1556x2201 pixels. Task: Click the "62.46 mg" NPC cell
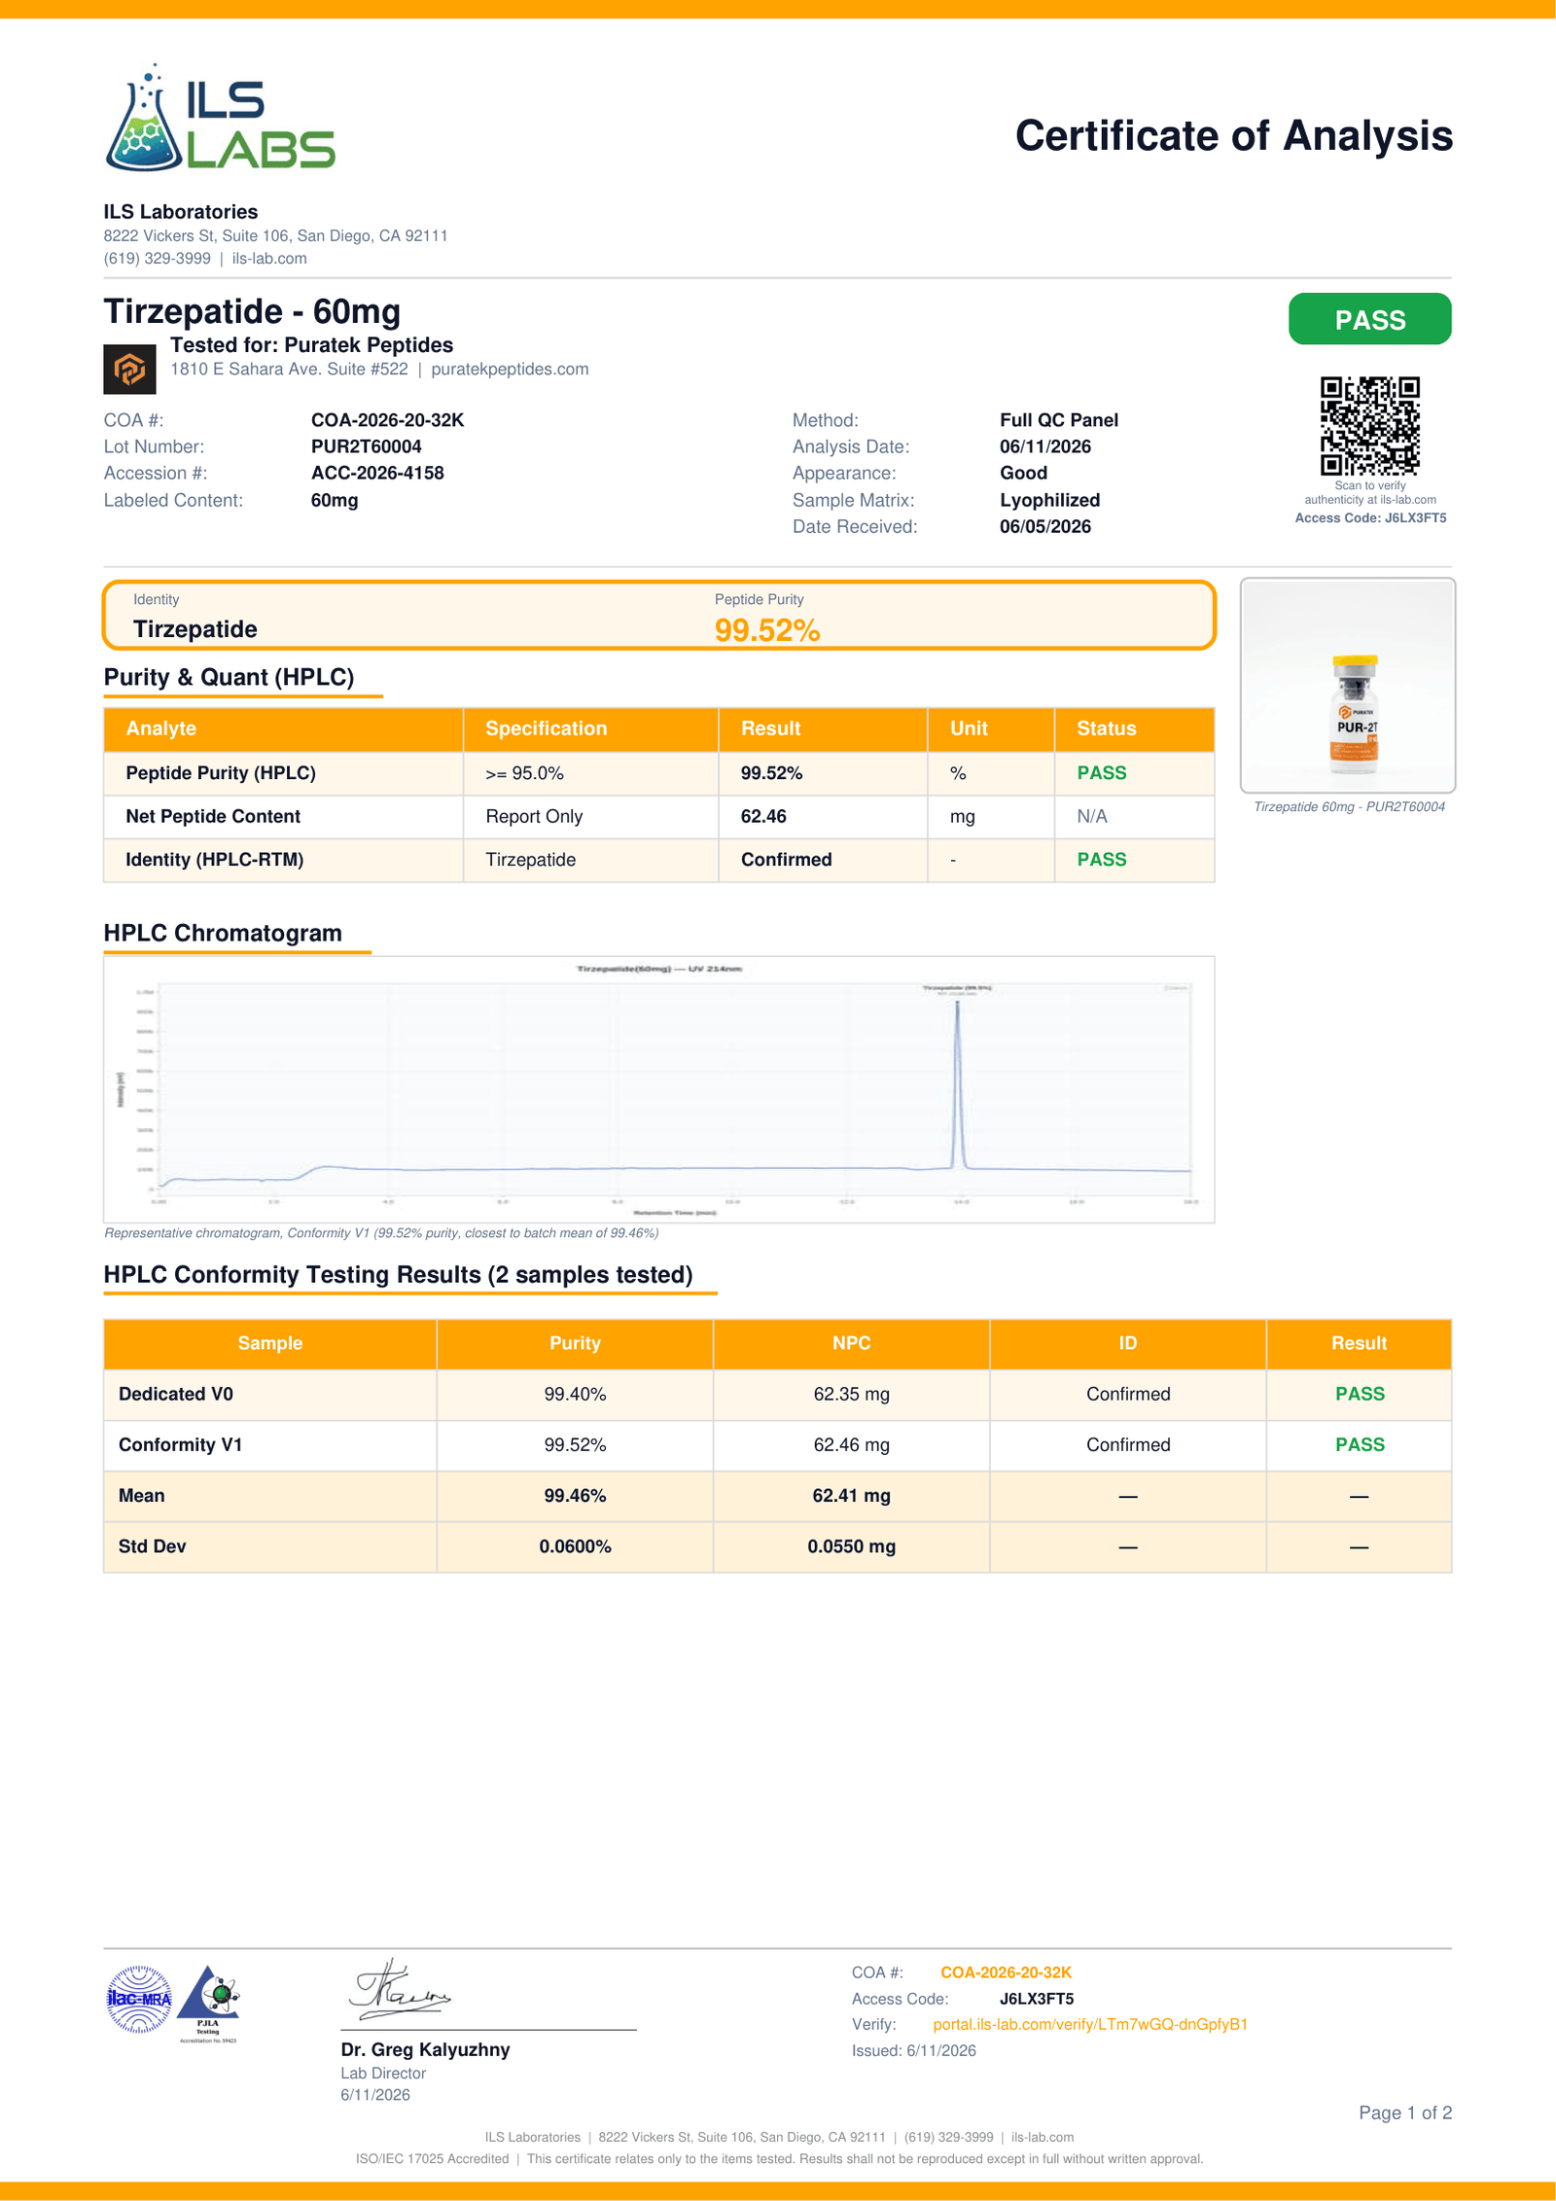(x=851, y=1444)
